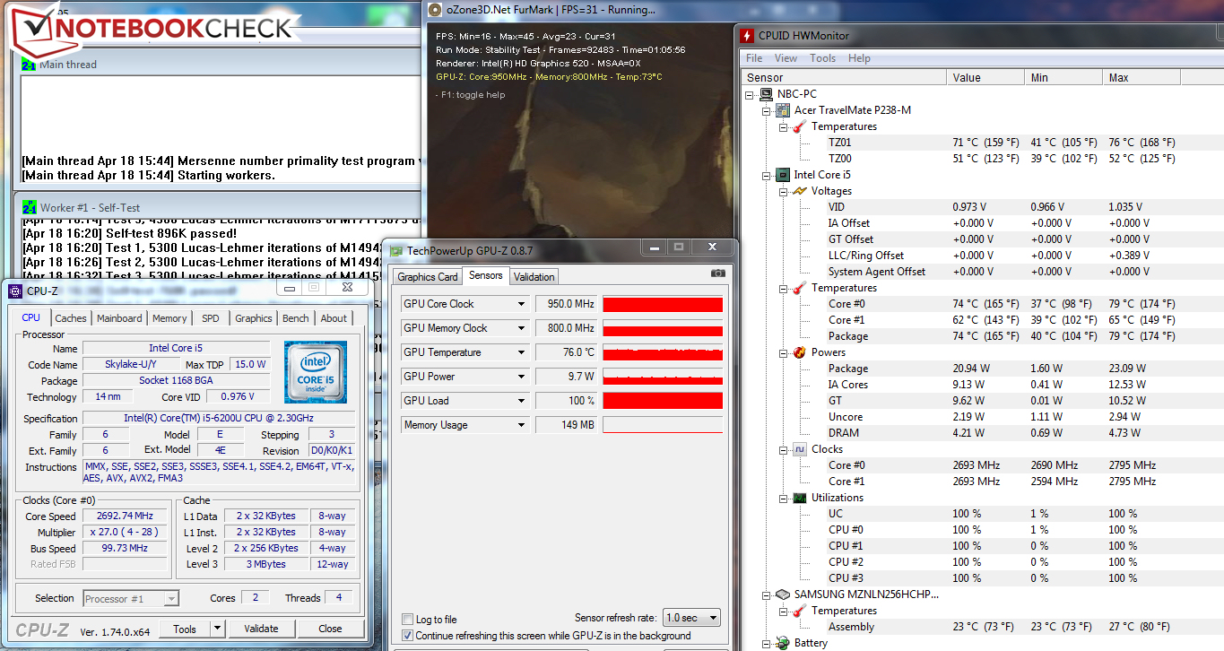The width and height of the screenshot is (1224, 651).
Task: Click the Prime95 icon on Worker #1 window
Action: 29,207
